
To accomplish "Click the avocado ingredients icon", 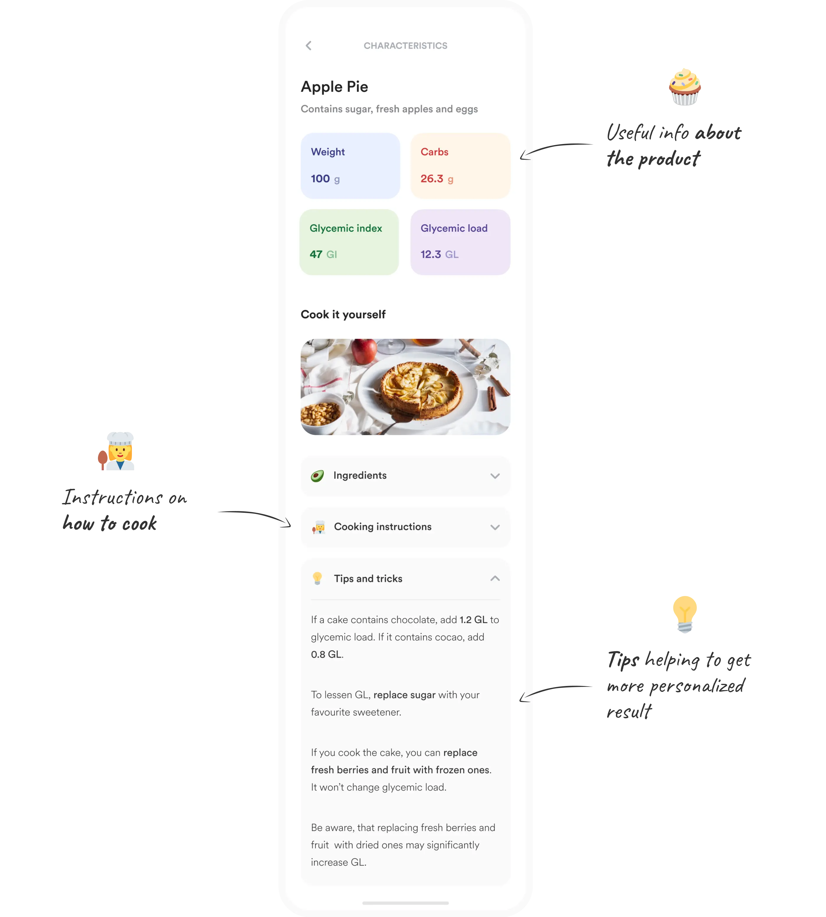I will pyautogui.click(x=317, y=475).
